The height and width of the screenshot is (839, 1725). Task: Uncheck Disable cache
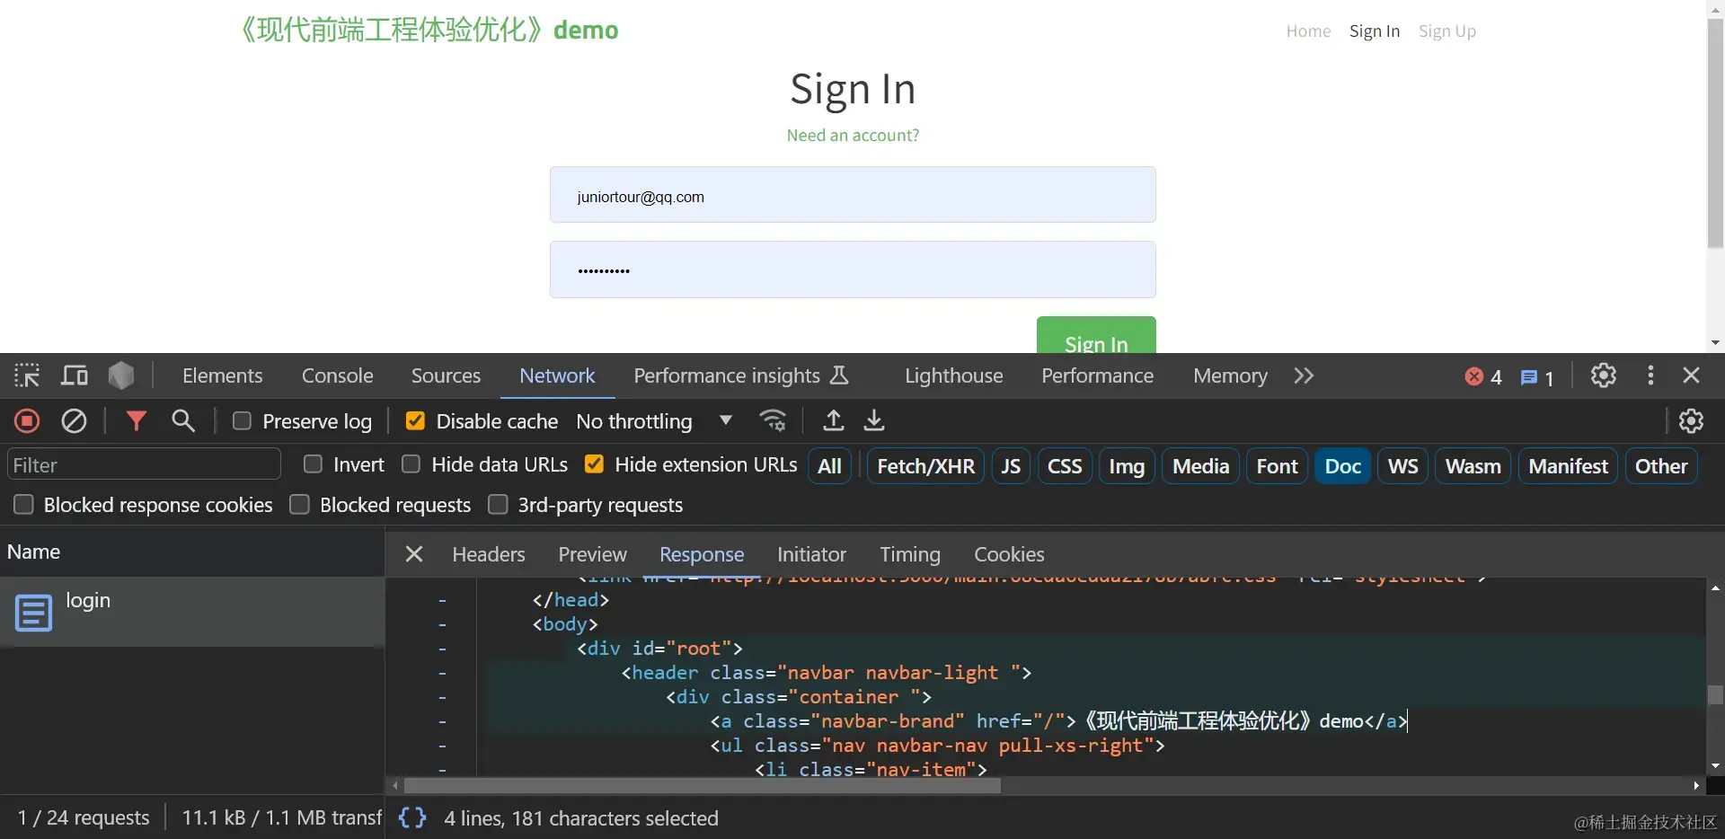pos(415,420)
